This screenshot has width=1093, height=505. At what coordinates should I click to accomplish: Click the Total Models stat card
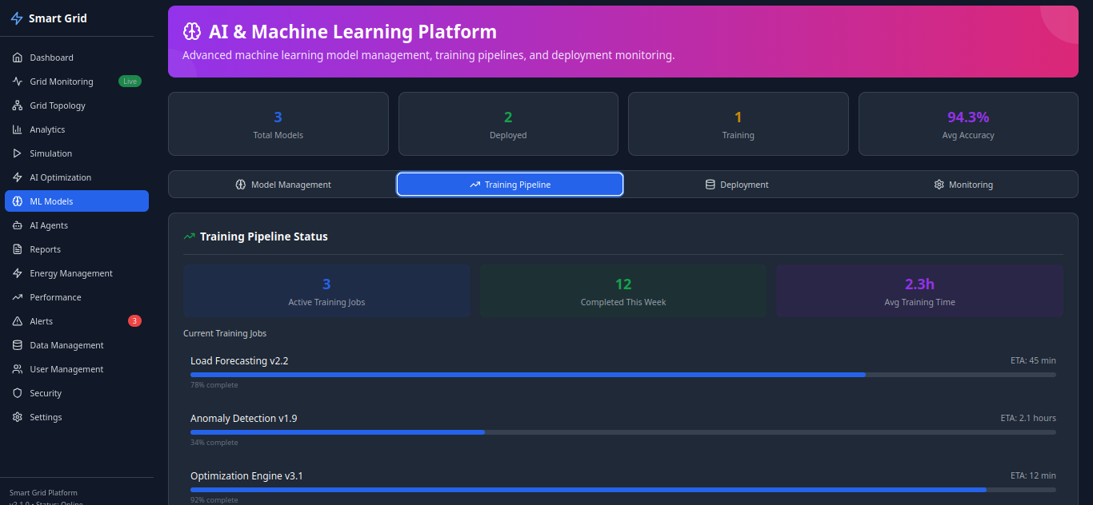278,124
